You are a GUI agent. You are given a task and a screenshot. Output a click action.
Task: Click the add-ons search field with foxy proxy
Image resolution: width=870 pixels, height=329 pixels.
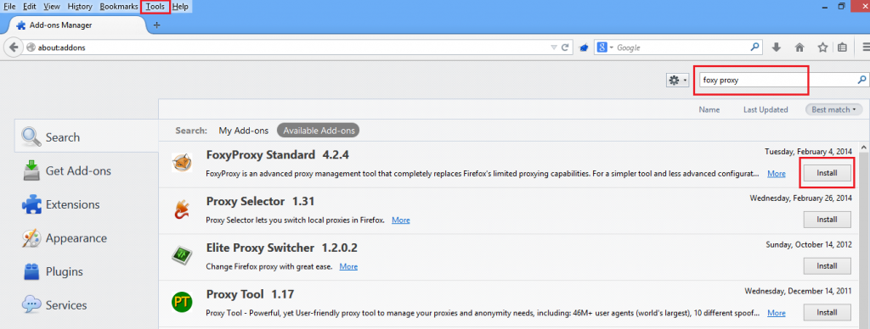tap(777, 81)
